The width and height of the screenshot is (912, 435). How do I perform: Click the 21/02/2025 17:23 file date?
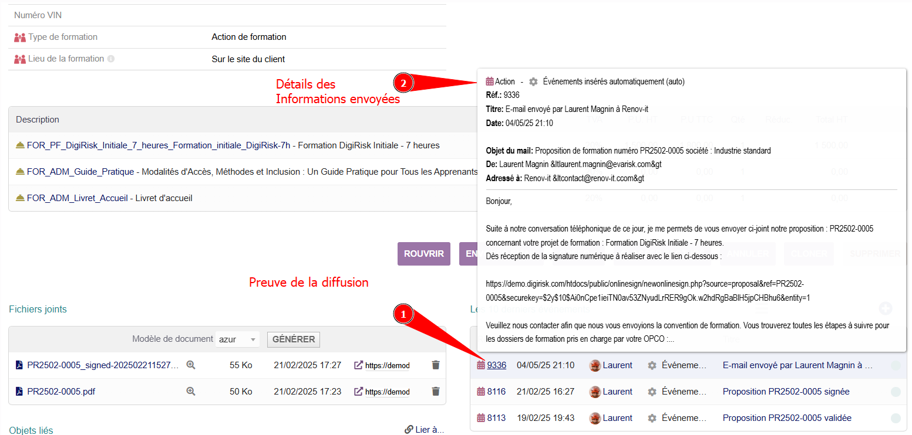[x=307, y=392]
